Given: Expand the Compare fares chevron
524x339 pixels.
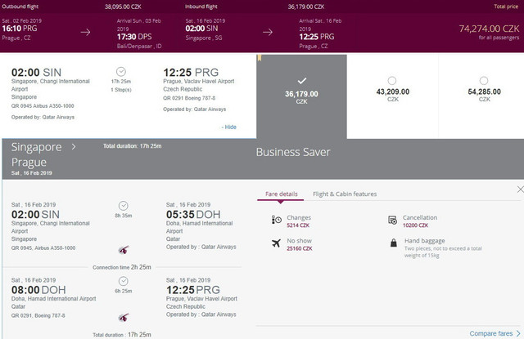Looking at the screenshot, I should coord(518,333).
